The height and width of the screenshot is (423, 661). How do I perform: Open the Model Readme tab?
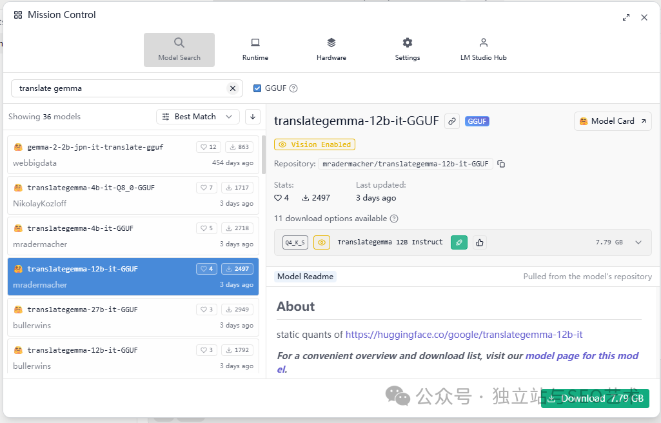tap(305, 277)
